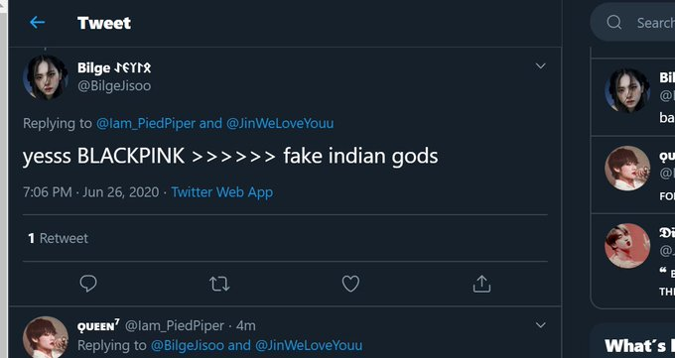Retweet using the retweet arrows icon
Screen dimensions: 675x358
point(219,284)
